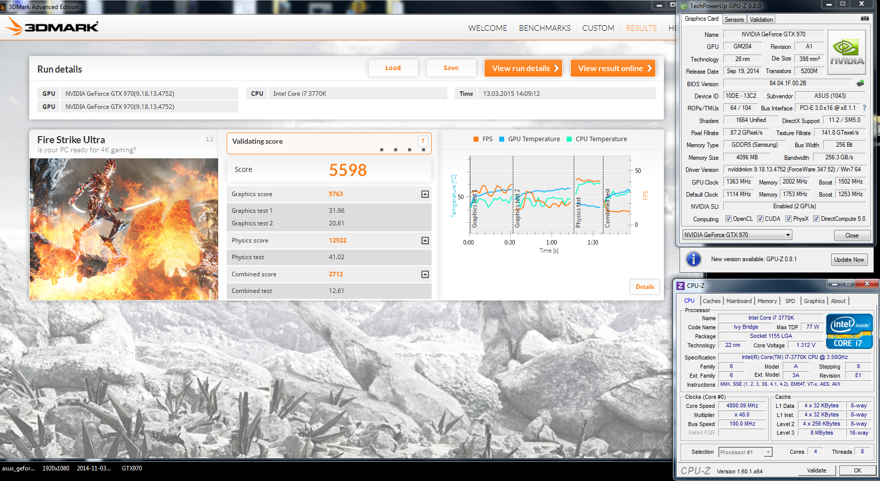Click the 3DMark title bar app icon
Viewport: 880px width, 481px height.
4,7
